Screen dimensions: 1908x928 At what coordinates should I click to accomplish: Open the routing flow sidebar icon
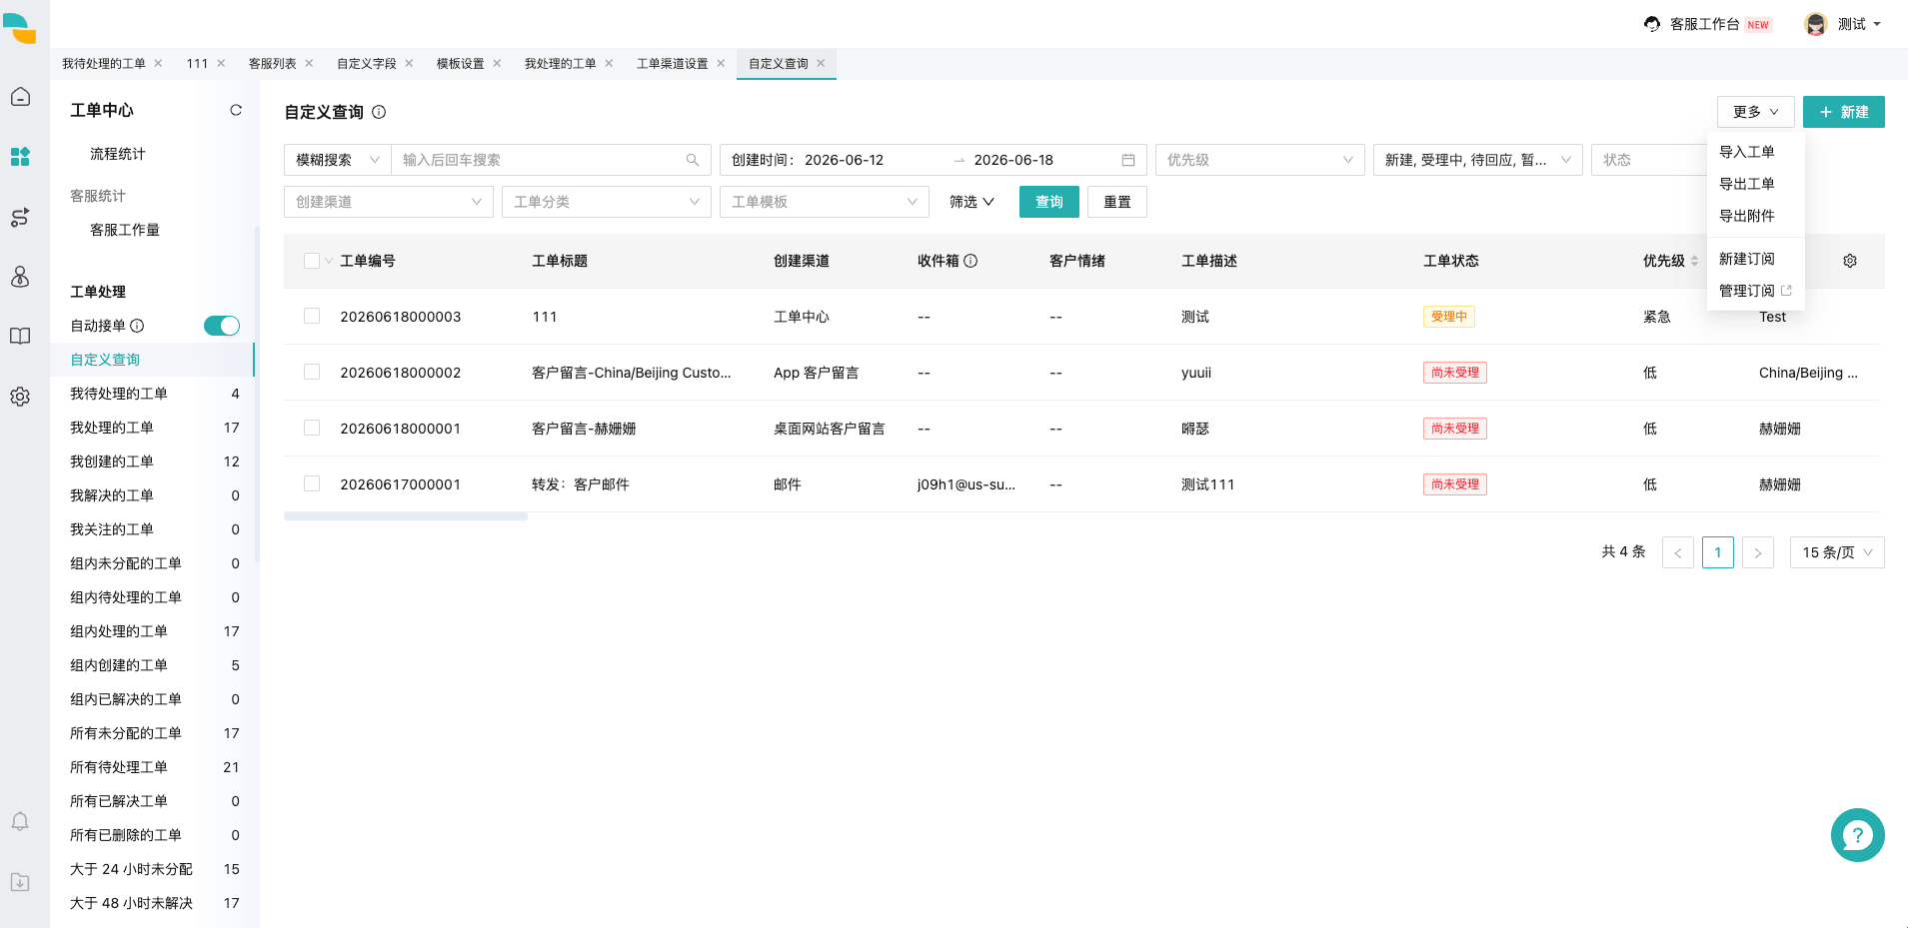point(20,217)
